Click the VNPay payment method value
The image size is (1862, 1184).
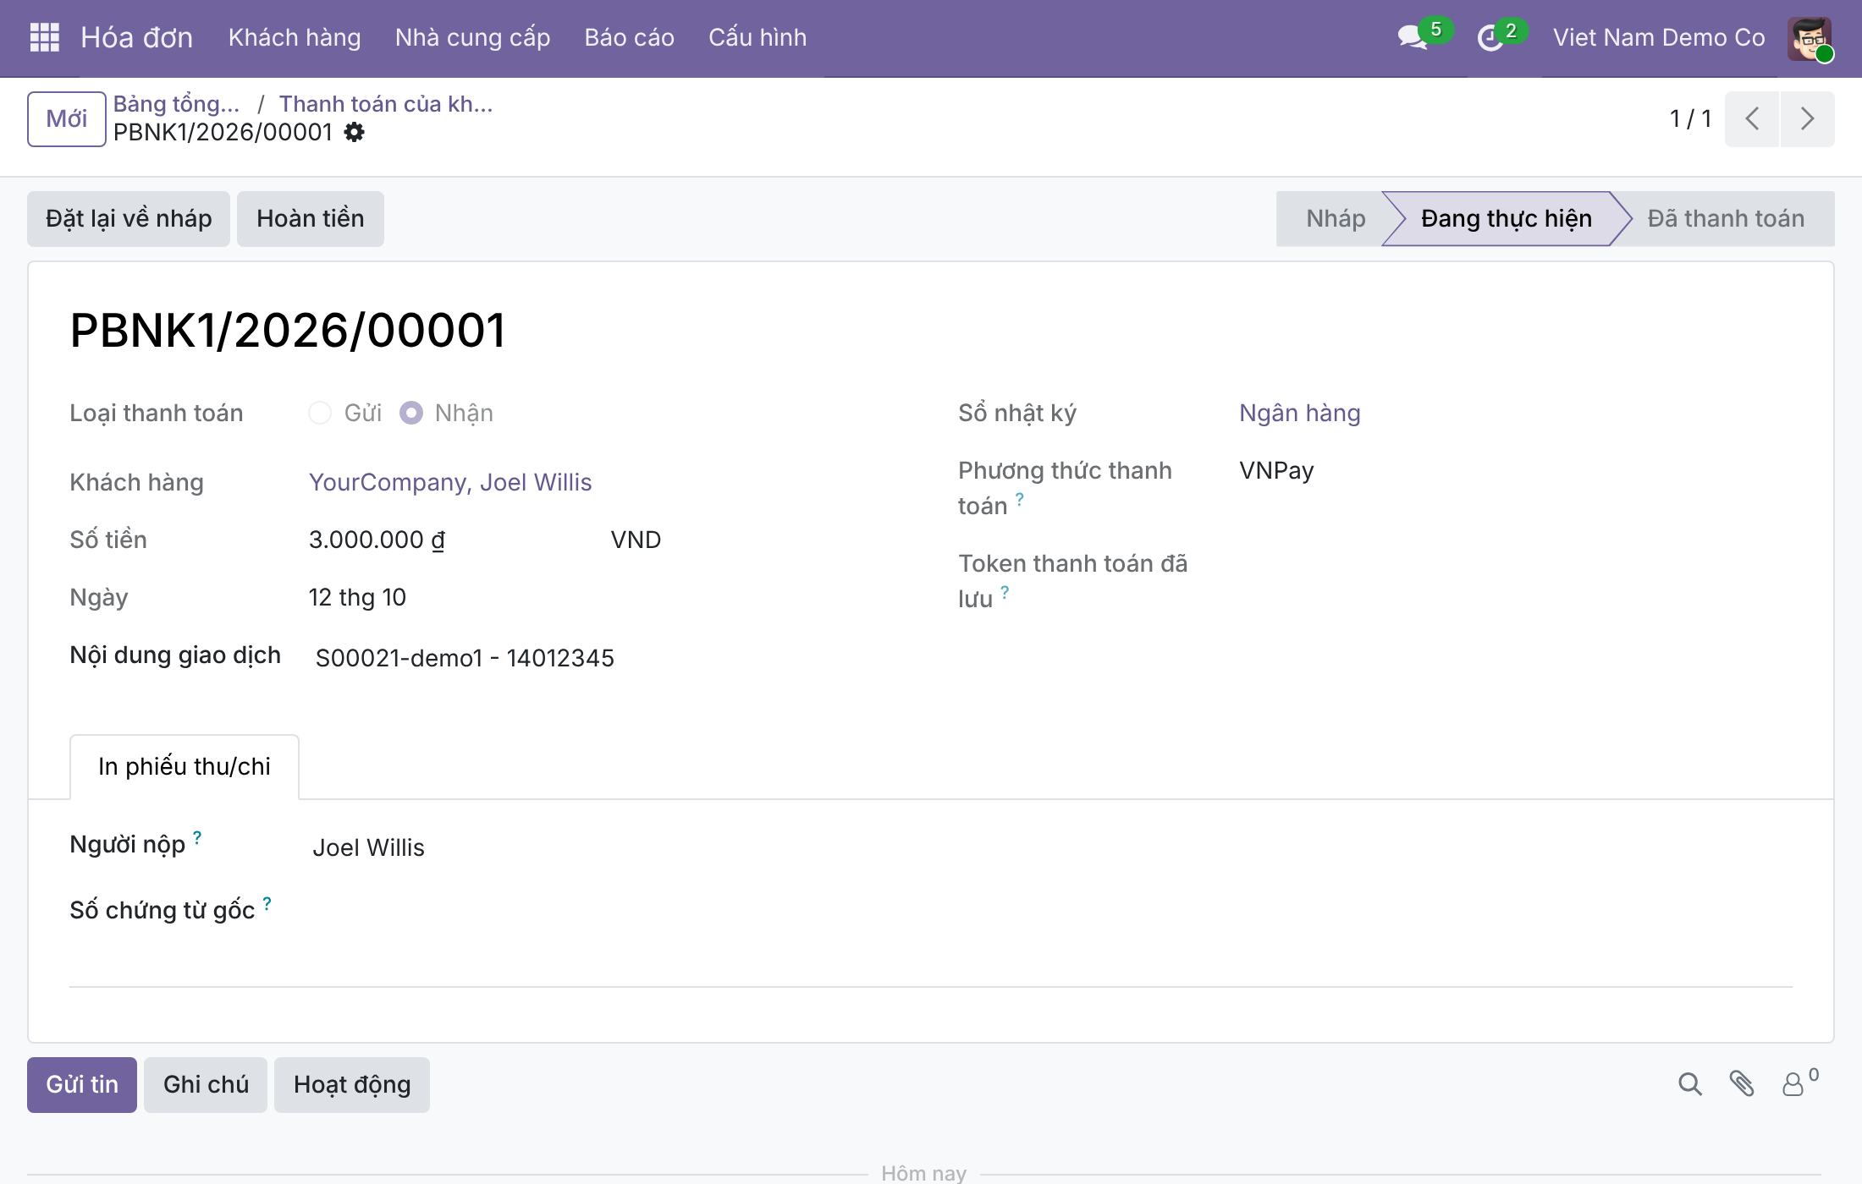coord(1276,470)
